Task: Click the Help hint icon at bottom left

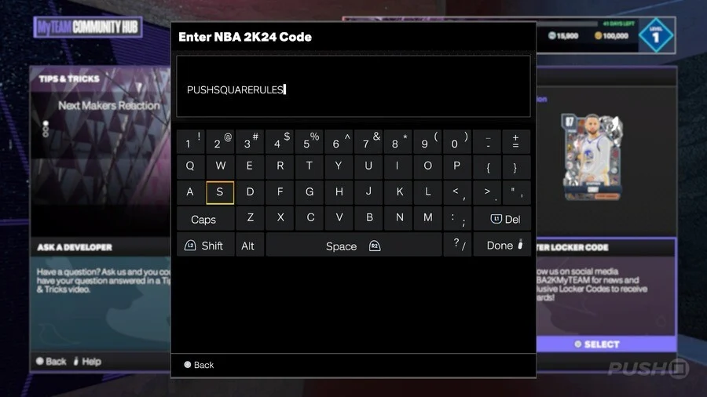Action: (x=75, y=362)
